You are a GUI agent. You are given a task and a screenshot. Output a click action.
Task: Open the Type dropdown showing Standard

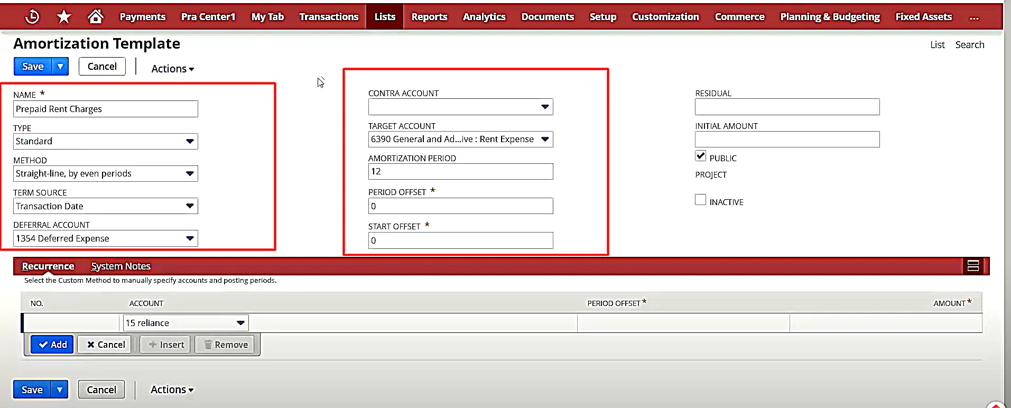(105, 141)
